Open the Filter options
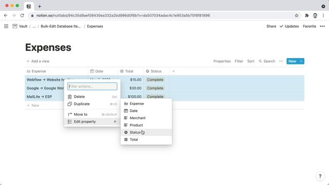329x185 pixels. [239, 61]
